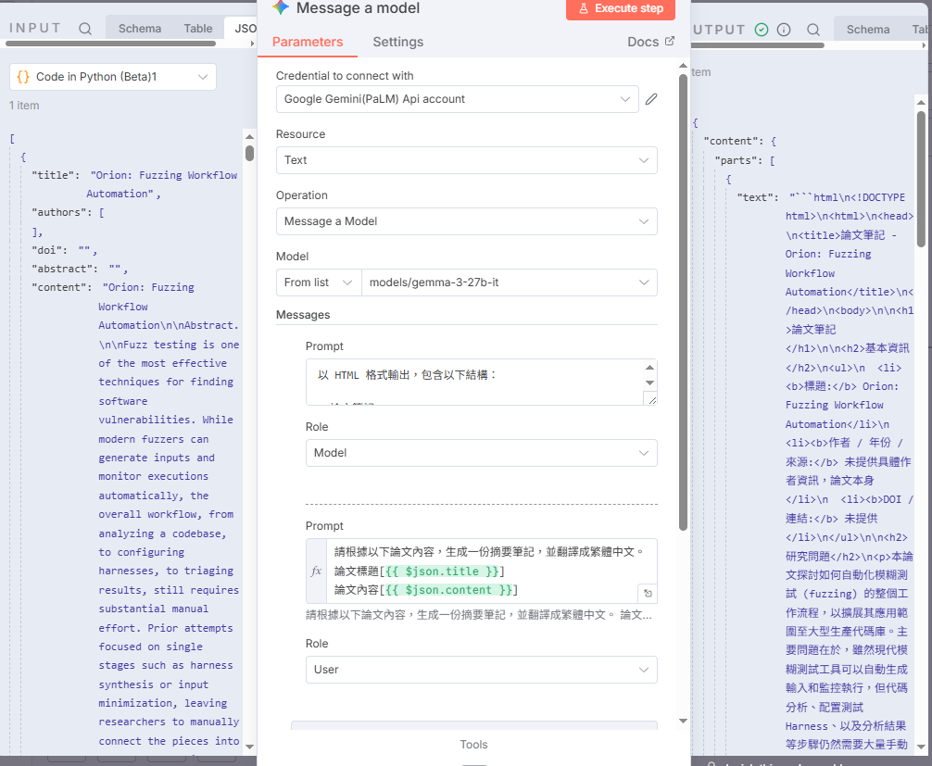The image size is (932, 766).
Task: Click the parameters panel scroll down arrow
Action: click(x=683, y=721)
